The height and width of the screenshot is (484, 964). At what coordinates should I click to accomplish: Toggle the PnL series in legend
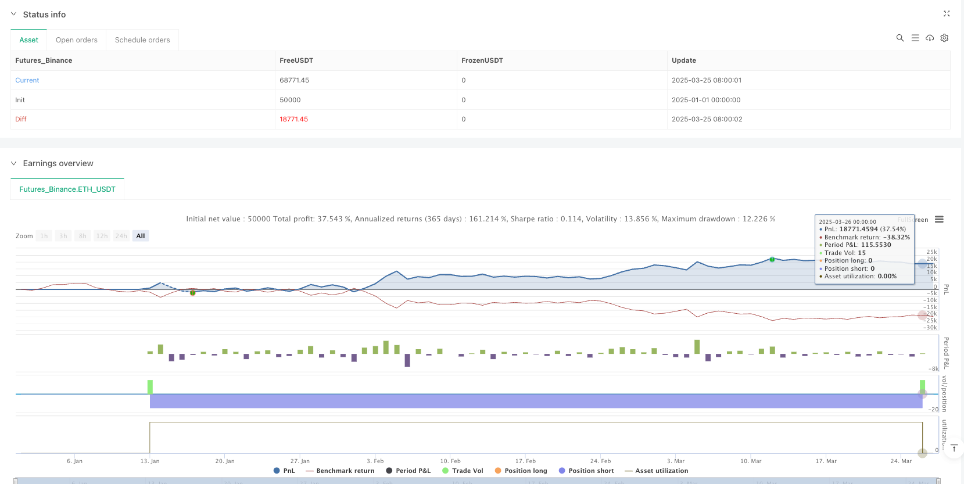[284, 471]
